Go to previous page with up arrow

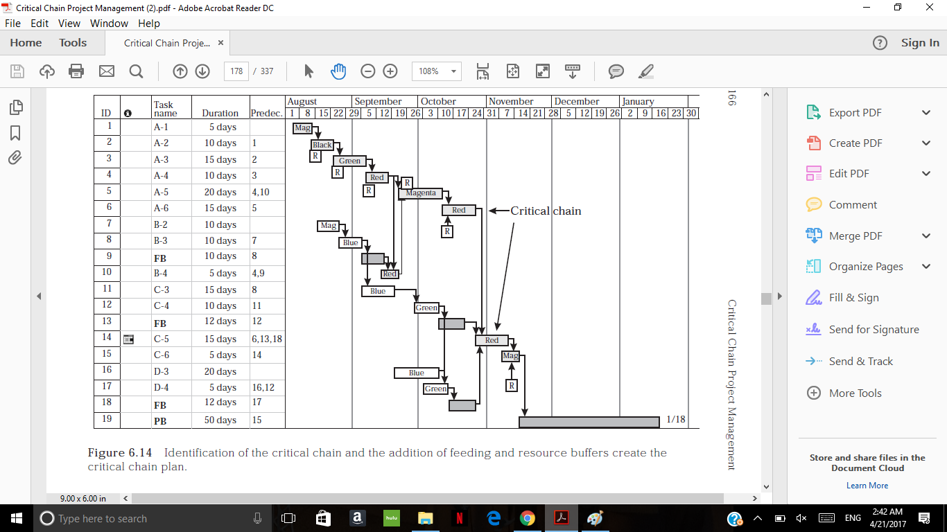point(180,71)
